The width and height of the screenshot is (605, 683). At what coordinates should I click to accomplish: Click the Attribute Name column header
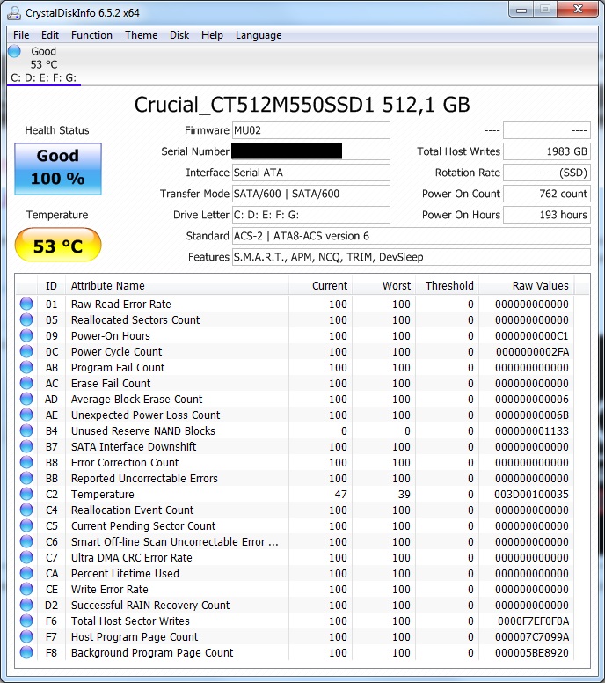(x=177, y=286)
